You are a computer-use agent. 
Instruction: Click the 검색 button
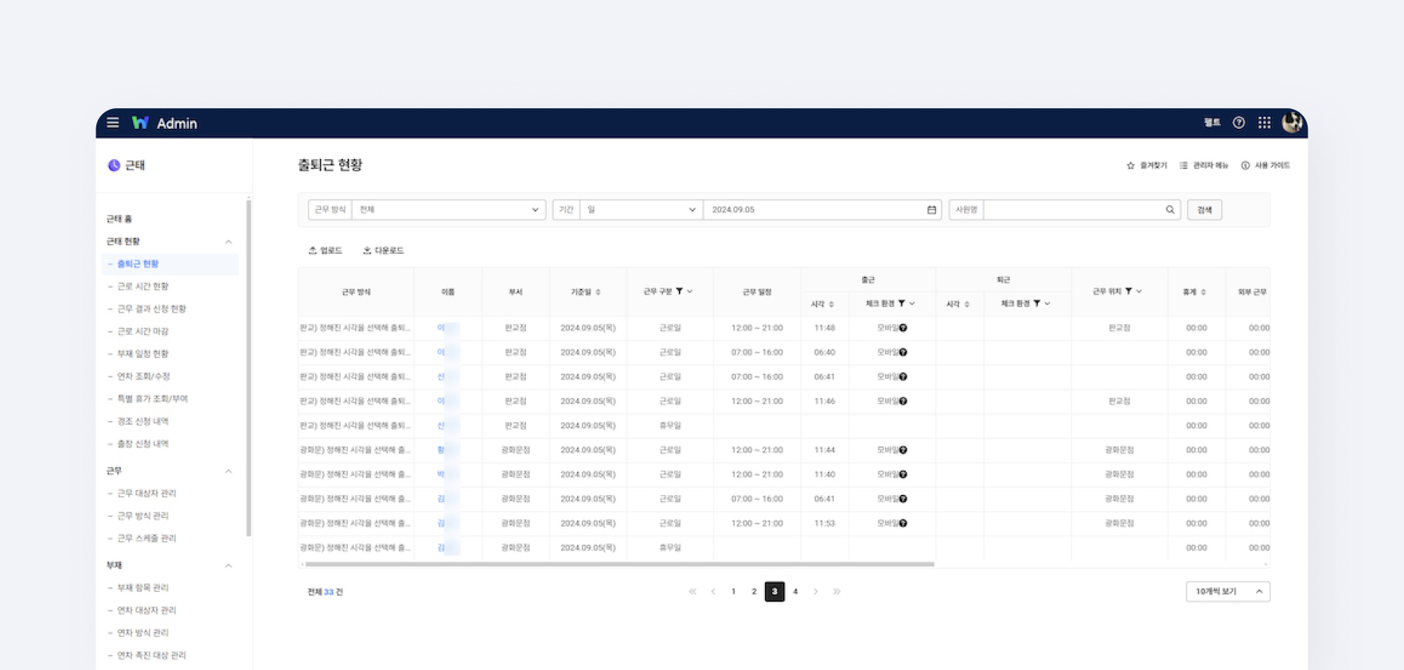[x=1204, y=210]
